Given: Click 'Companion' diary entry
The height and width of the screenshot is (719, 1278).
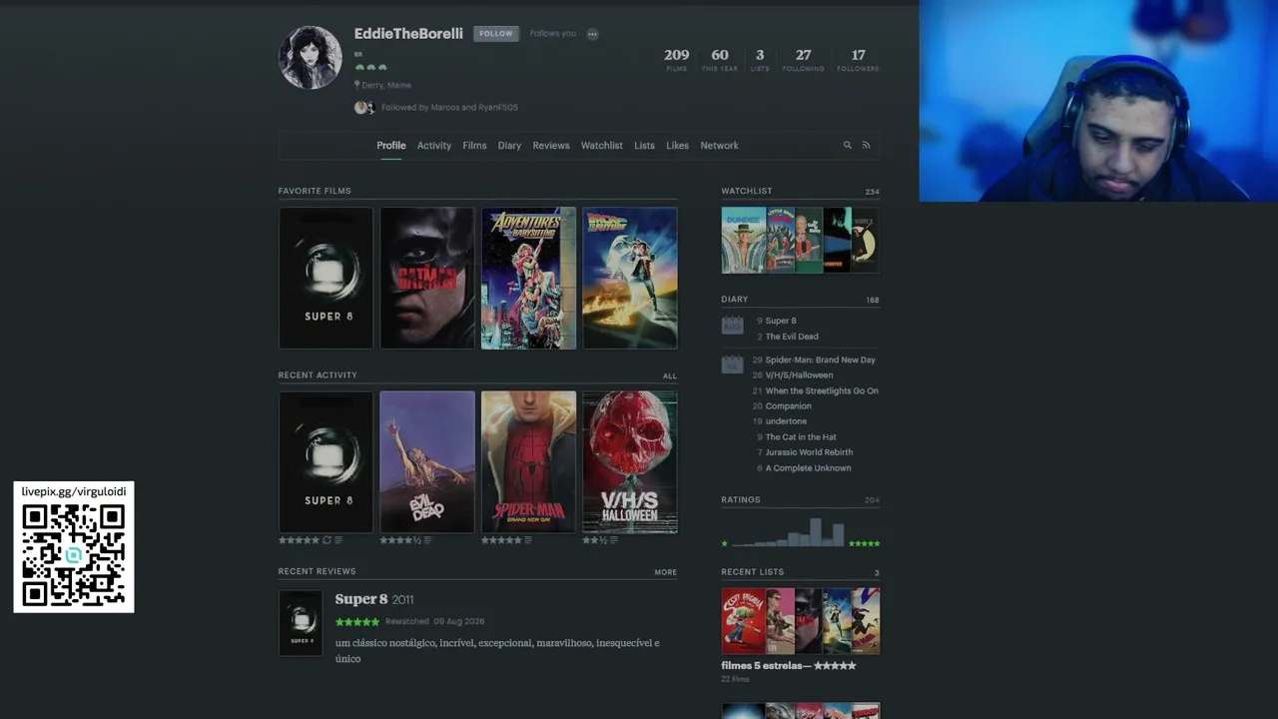Looking at the screenshot, I should click(789, 406).
